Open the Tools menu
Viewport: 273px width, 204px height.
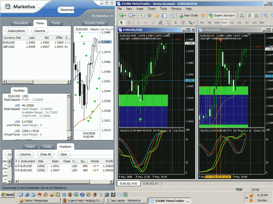(163, 9)
